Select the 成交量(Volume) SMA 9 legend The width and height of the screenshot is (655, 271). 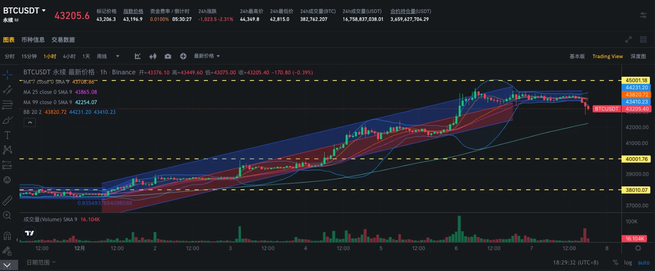(x=61, y=219)
